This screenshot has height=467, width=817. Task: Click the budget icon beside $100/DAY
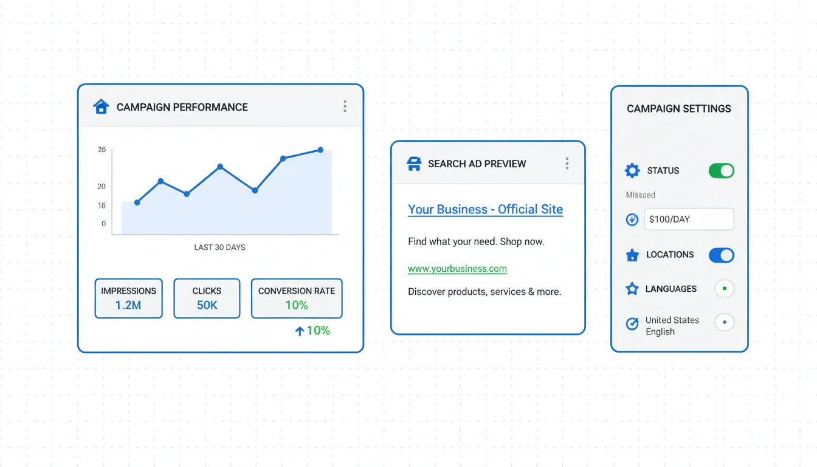[632, 220]
